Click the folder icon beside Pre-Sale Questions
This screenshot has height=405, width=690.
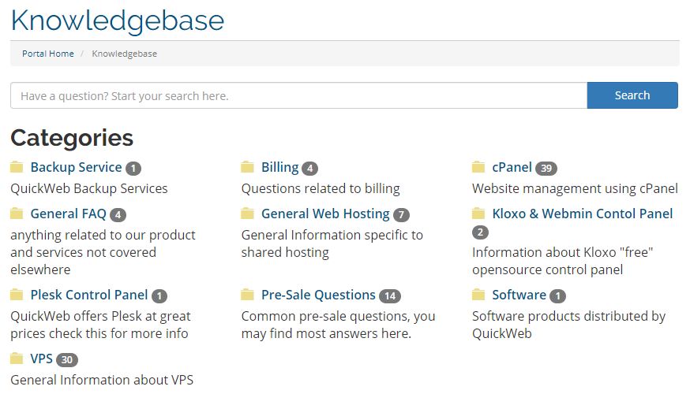pos(247,295)
